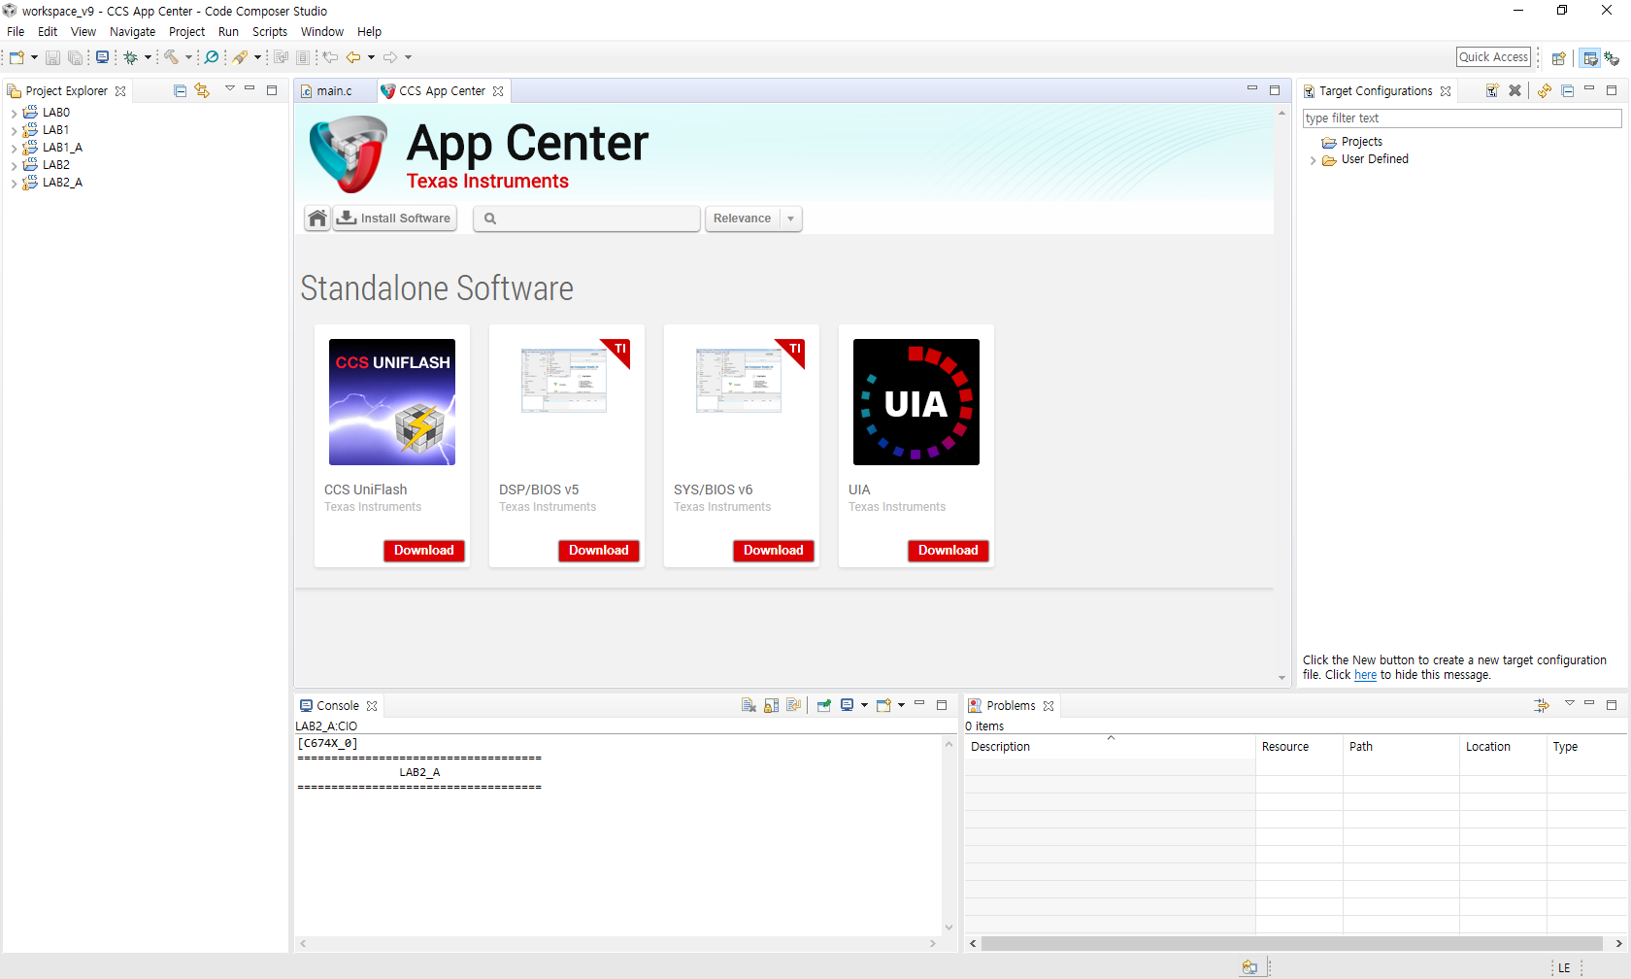Switch to CCS Edit perspective icon
The height and width of the screenshot is (979, 1631).
pyautogui.click(x=1589, y=58)
